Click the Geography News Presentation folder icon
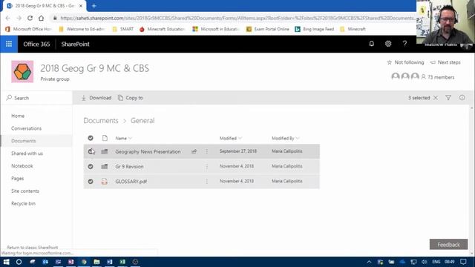Image resolution: width=475 pixels, height=267 pixels. (105, 151)
